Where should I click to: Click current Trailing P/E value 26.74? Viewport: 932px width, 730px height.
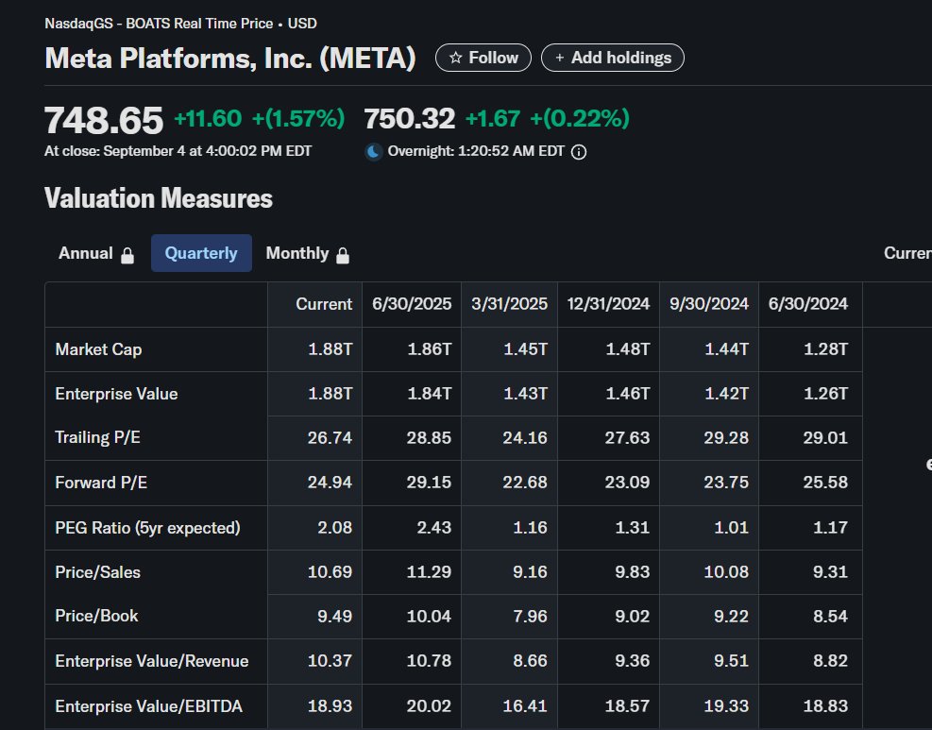coord(330,438)
